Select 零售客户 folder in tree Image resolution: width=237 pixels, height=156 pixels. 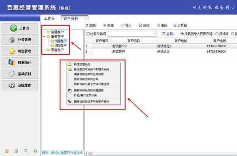(55, 50)
